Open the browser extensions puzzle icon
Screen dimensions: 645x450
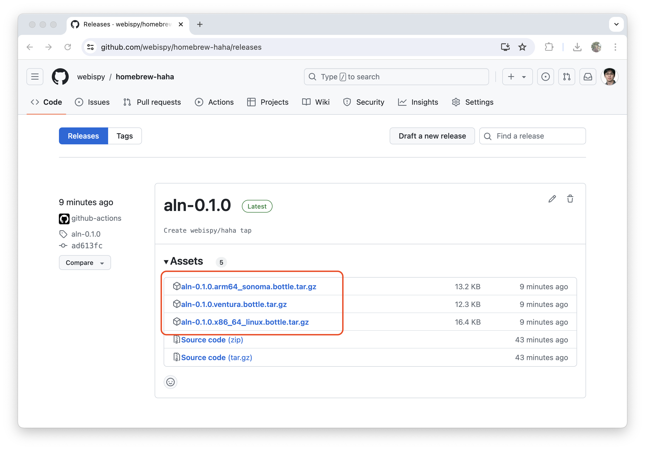tap(549, 47)
